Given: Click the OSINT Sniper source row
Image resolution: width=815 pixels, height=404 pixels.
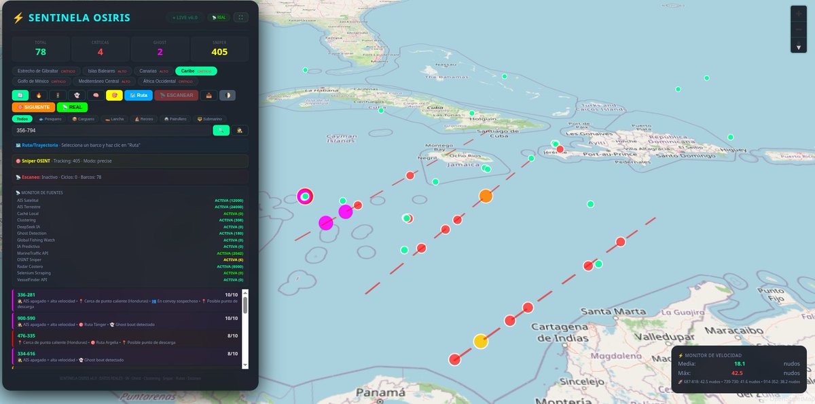Looking at the screenshot, I should pos(130,260).
